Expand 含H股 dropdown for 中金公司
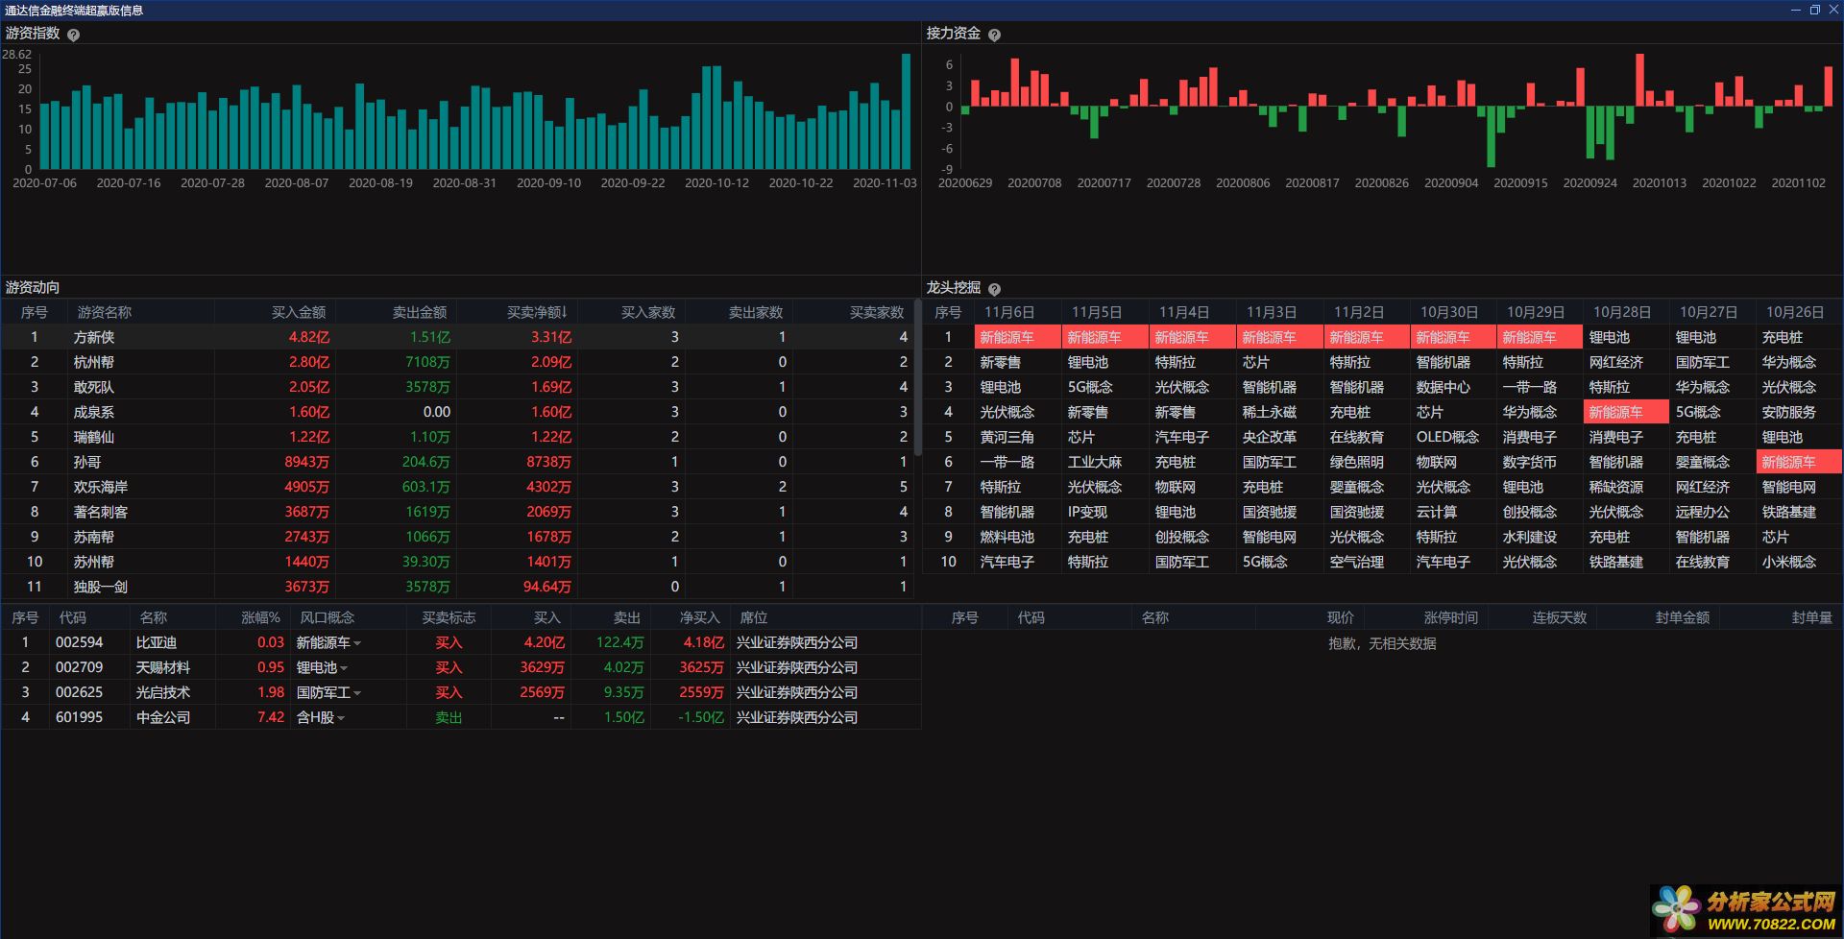Viewport: 1844px width, 939px height. coord(341,718)
